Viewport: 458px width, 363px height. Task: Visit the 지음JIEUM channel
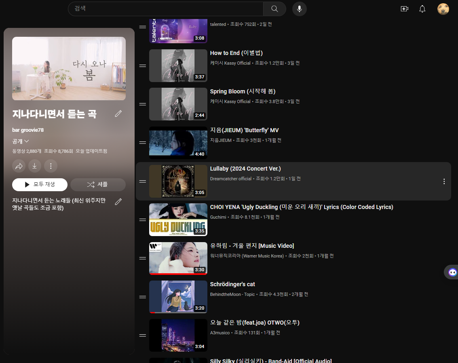pyautogui.click(x=221, y=140)
